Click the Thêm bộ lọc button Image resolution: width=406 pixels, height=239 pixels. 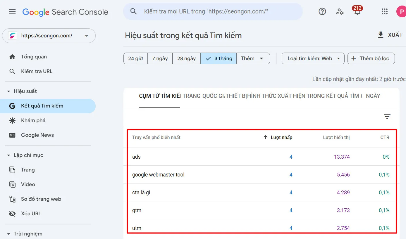click(x=371, y=58)
